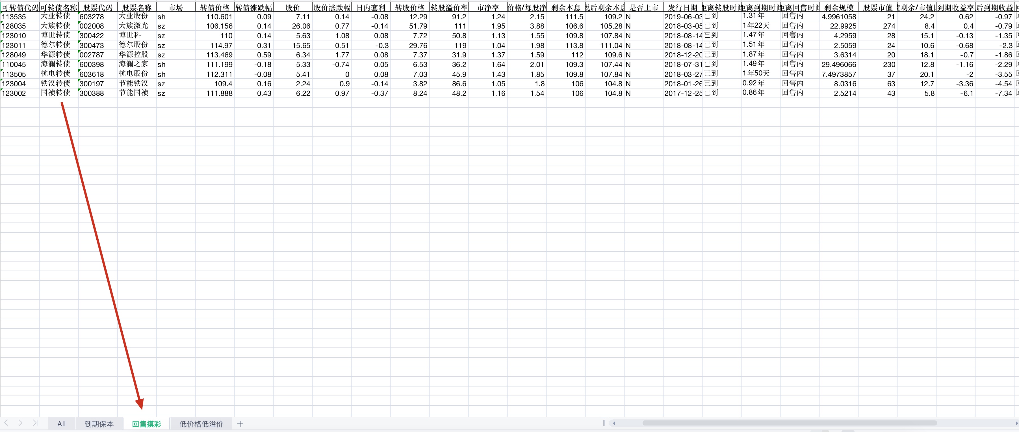This screenshot has height=432, width=1019.
Task: Select the 转债价格 column header cell
Action: coord(214,7)
